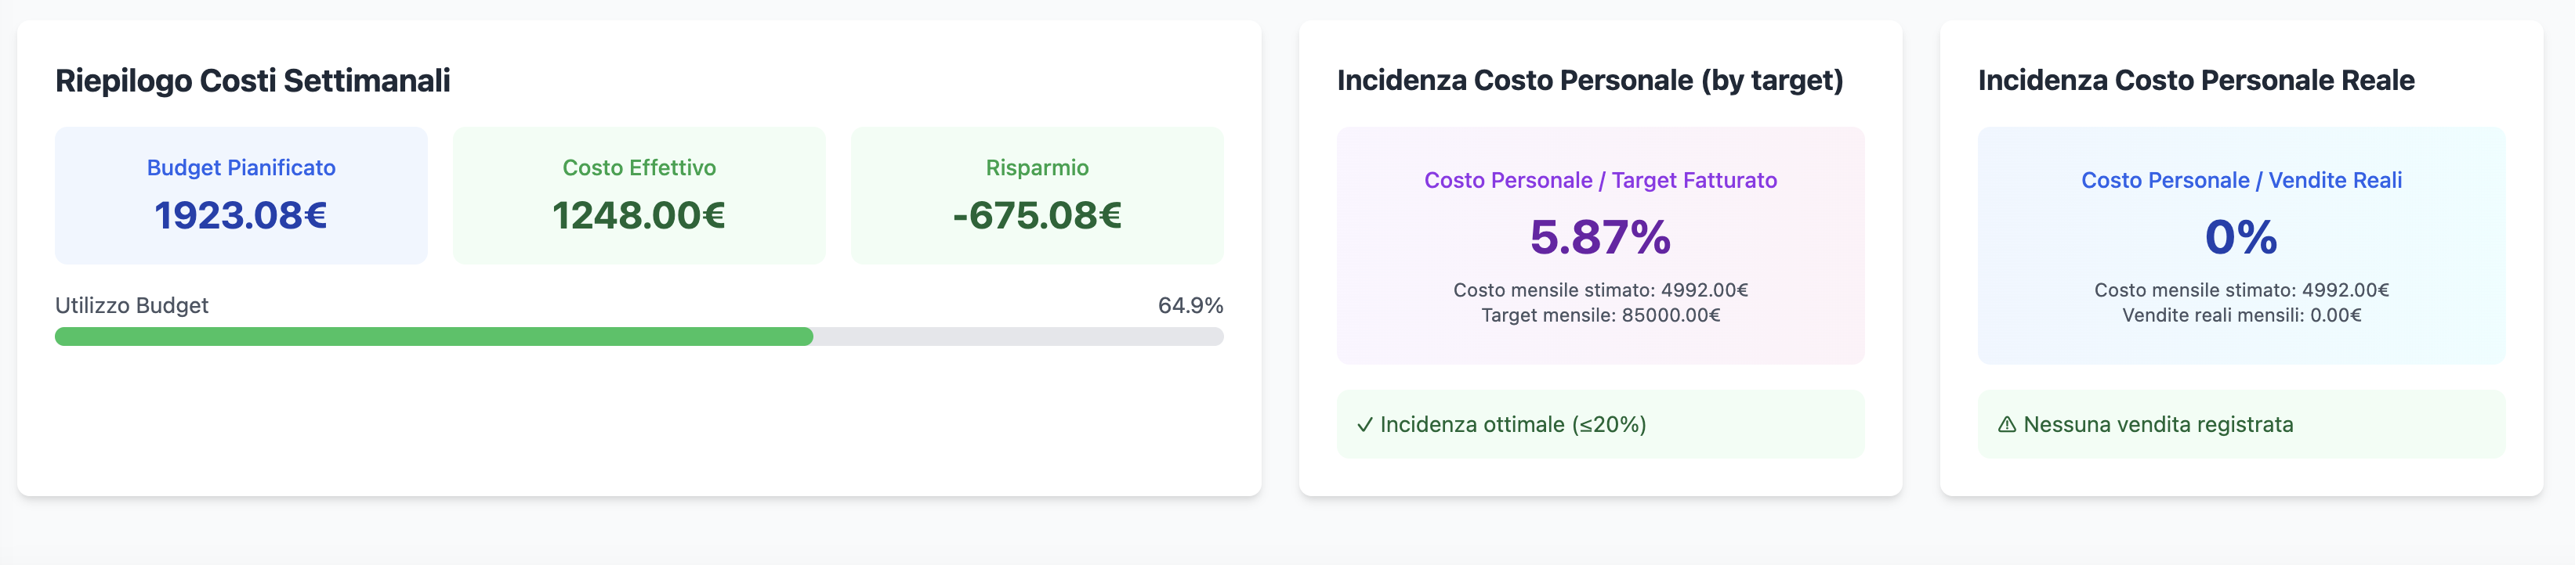Click the Costo Personale / Target Fatturato label
The image size is (2575, 565).
click(1600, 180)
